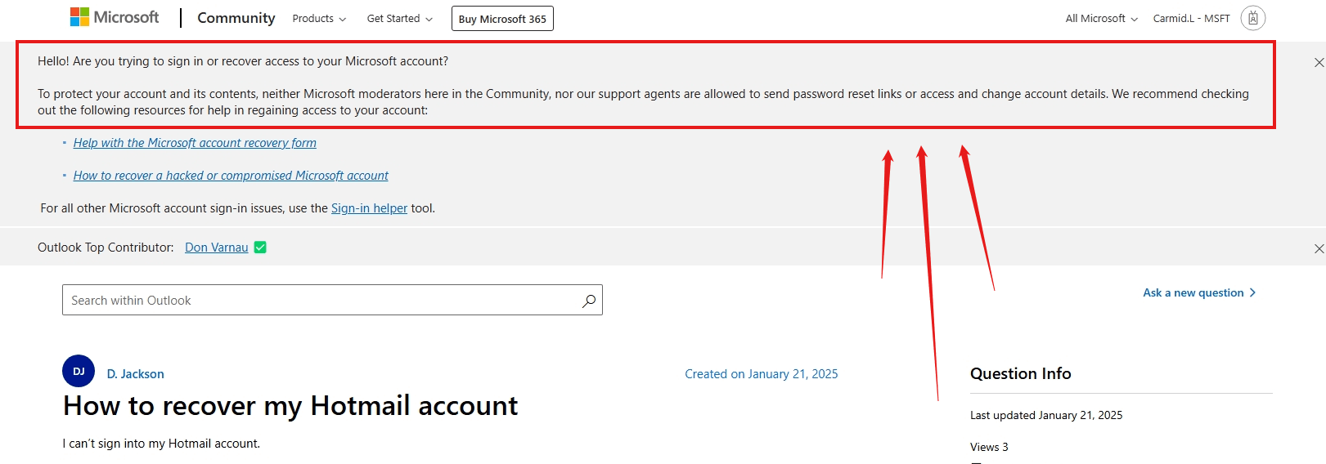Click green checkmark badge beside Don Varnau
Image resolution: width=1326 pixels, height=464 pixels.
[260, 248]
